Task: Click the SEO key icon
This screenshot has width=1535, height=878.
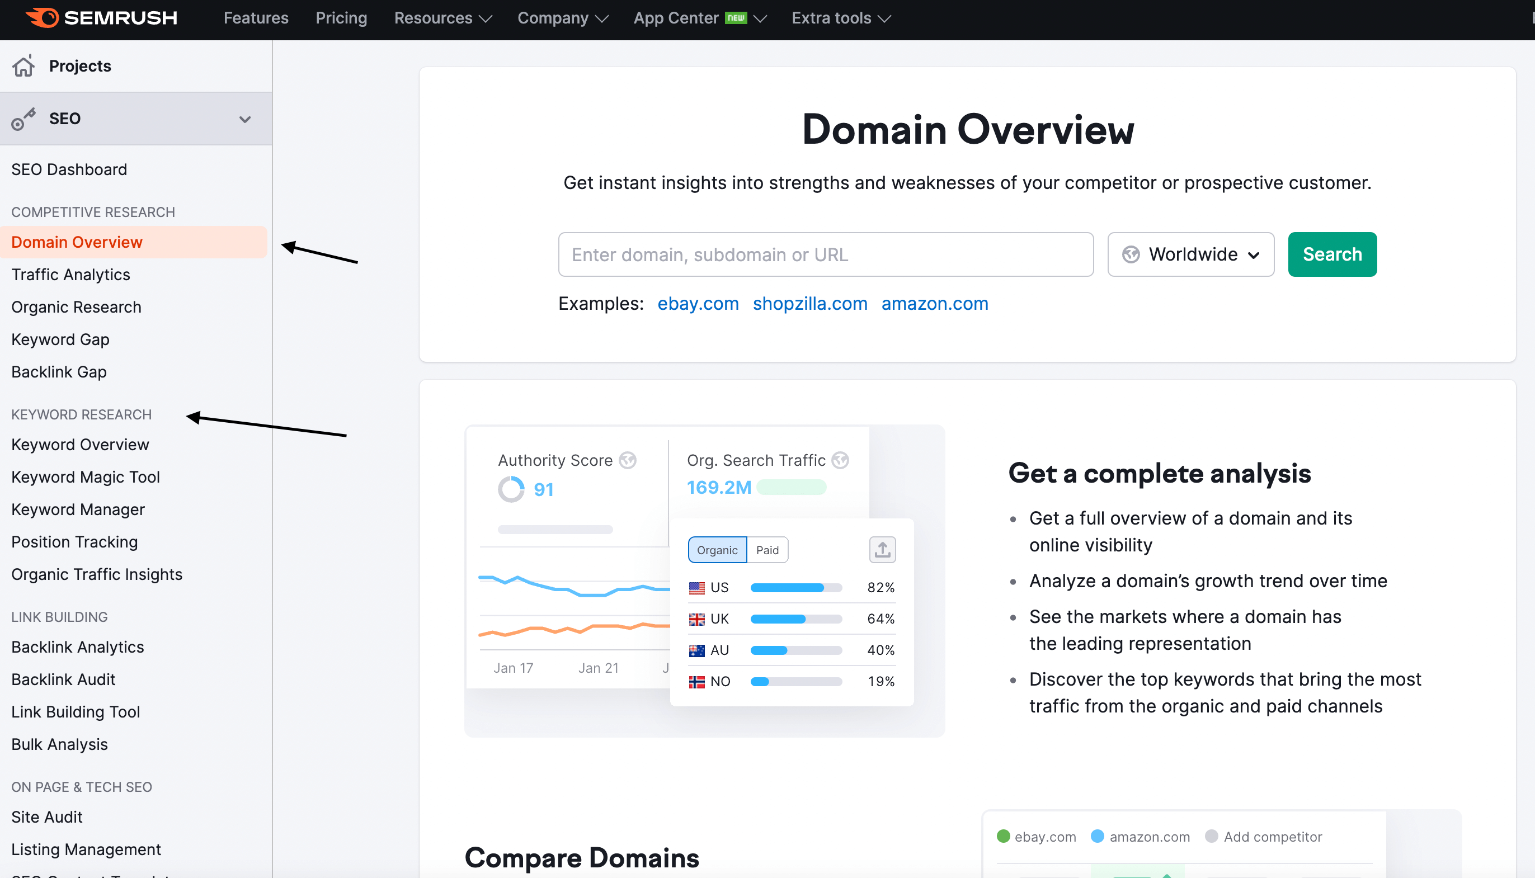Action: [23, 119]
